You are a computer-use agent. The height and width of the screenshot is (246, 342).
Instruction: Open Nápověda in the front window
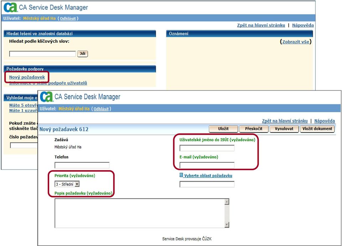[325, 121]
